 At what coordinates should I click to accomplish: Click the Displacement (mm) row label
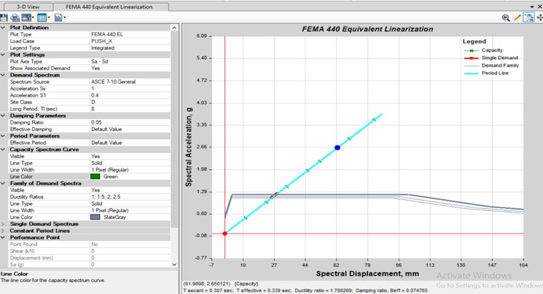pos(30,258)
